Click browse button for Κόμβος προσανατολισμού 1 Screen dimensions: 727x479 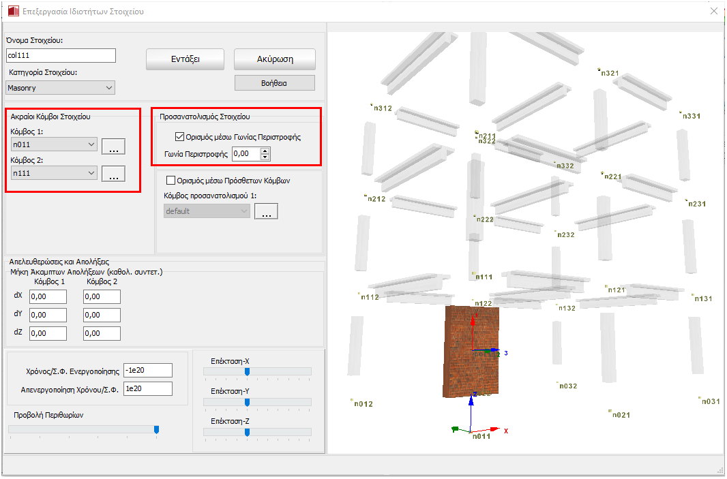coord(266,211)
